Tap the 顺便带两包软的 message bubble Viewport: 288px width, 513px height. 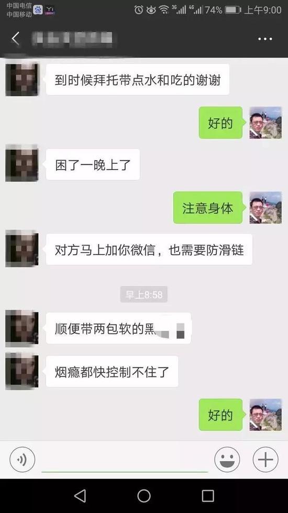click(x=118, y=328)
